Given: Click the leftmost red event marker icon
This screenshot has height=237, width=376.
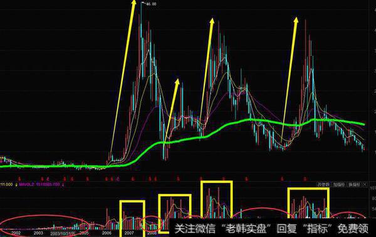Looking at the screenshot, I should tap(20, 179).
